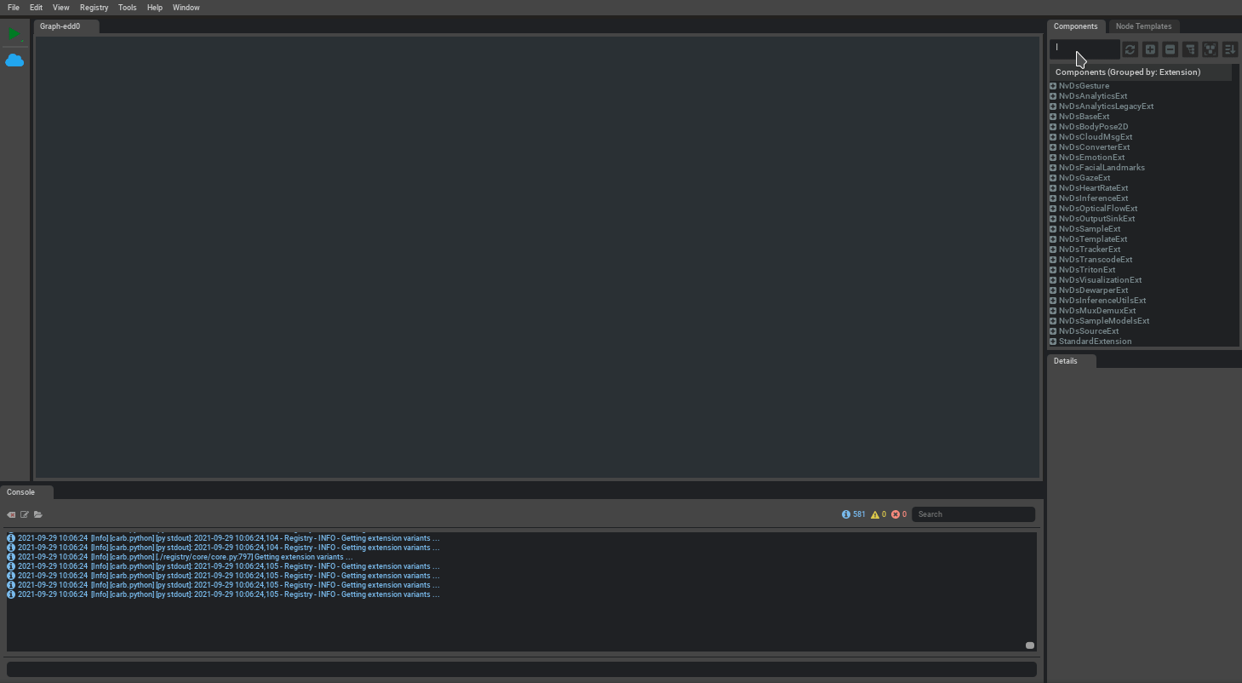Clear the console log with eraser icon

tap(11, 514)
